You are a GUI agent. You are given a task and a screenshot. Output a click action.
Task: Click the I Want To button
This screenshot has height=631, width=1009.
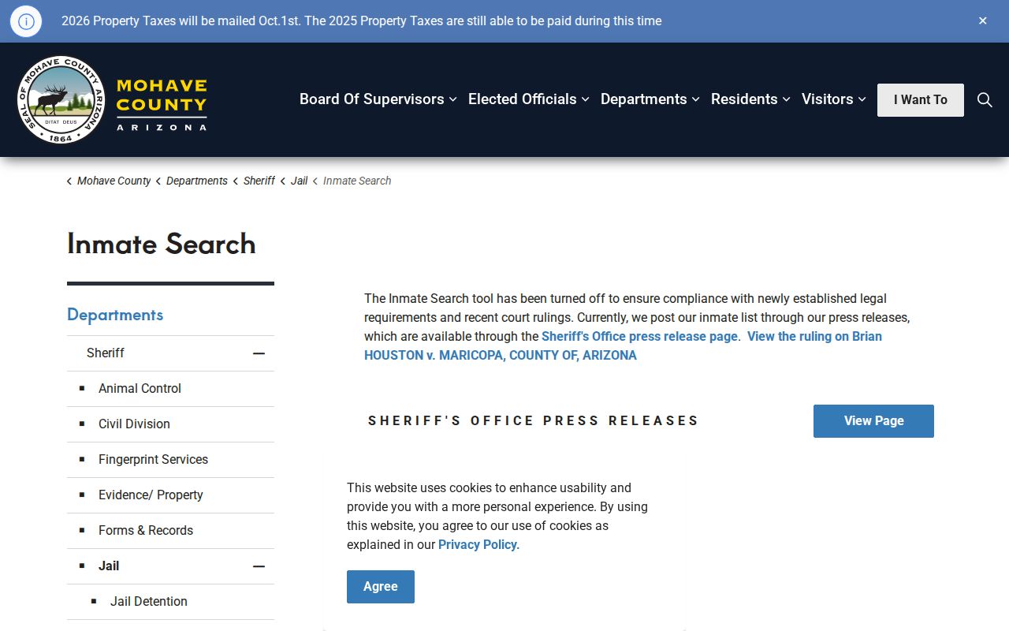click(921, 100)
